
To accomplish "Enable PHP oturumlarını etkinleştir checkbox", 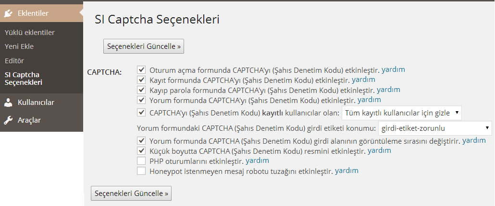I will pos(141,161).
